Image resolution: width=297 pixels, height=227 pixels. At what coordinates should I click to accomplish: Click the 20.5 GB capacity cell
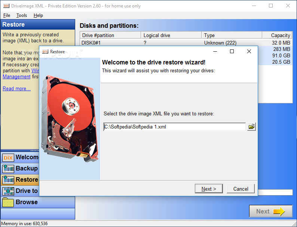coord(281,62)
